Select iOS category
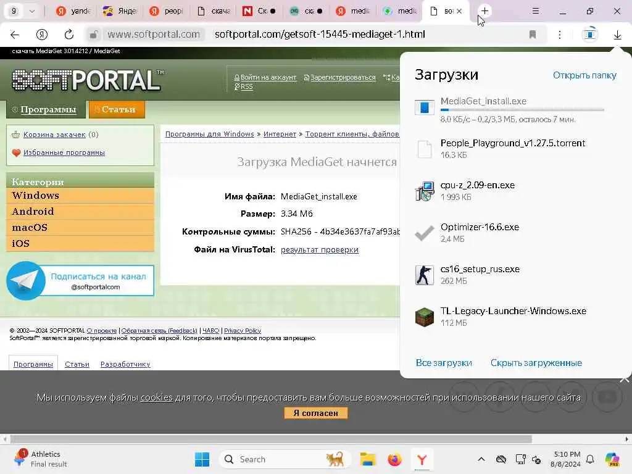This screenshot has height=474, width=632. click(x=80, y=243)
